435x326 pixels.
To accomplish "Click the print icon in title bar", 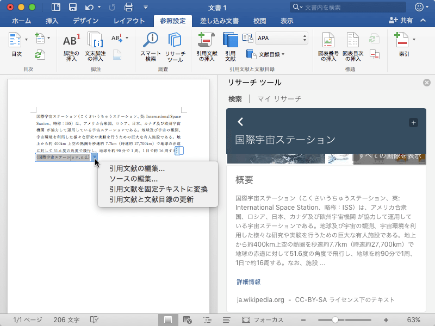I will 129,7.
